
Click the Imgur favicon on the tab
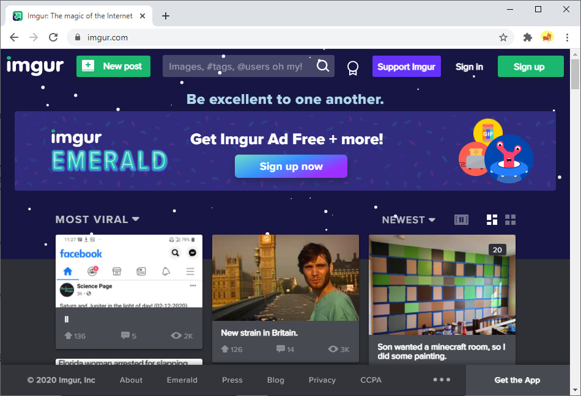[x=17, y=16]
